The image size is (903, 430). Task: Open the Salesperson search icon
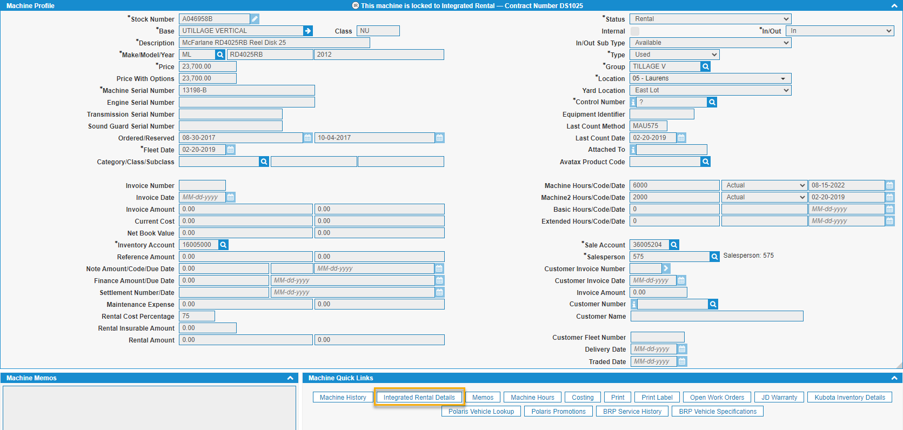point(714,257)
